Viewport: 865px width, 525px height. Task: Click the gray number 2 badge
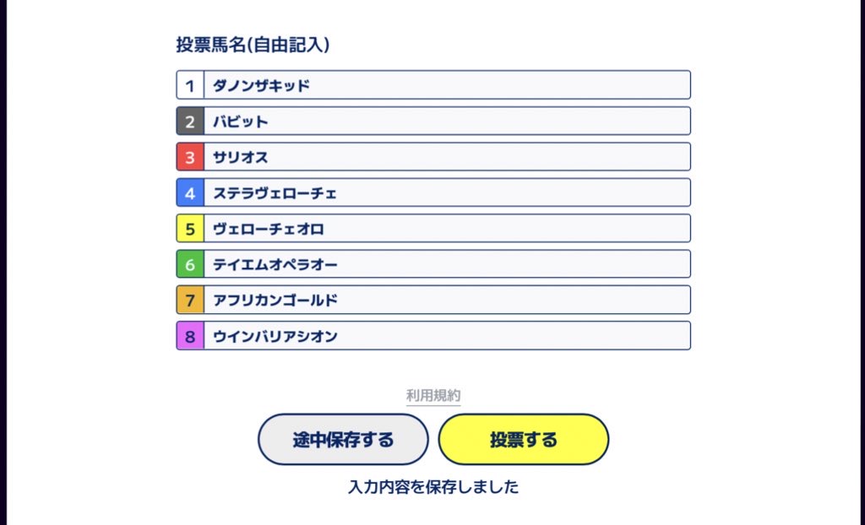tap(190, 122)
